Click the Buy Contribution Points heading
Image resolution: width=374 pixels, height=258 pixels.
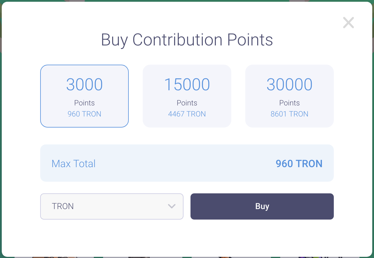pyautogui.click(x=187, y=40)
